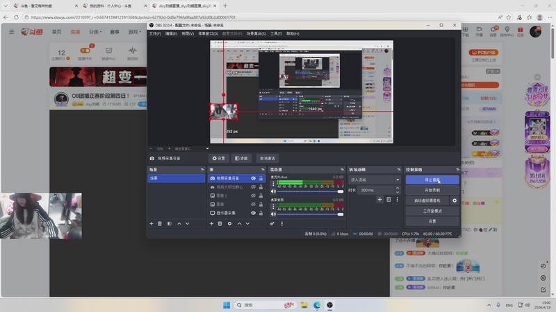Pop out scene transitions dock icon

pyautogui.click(x=399, y=169)
